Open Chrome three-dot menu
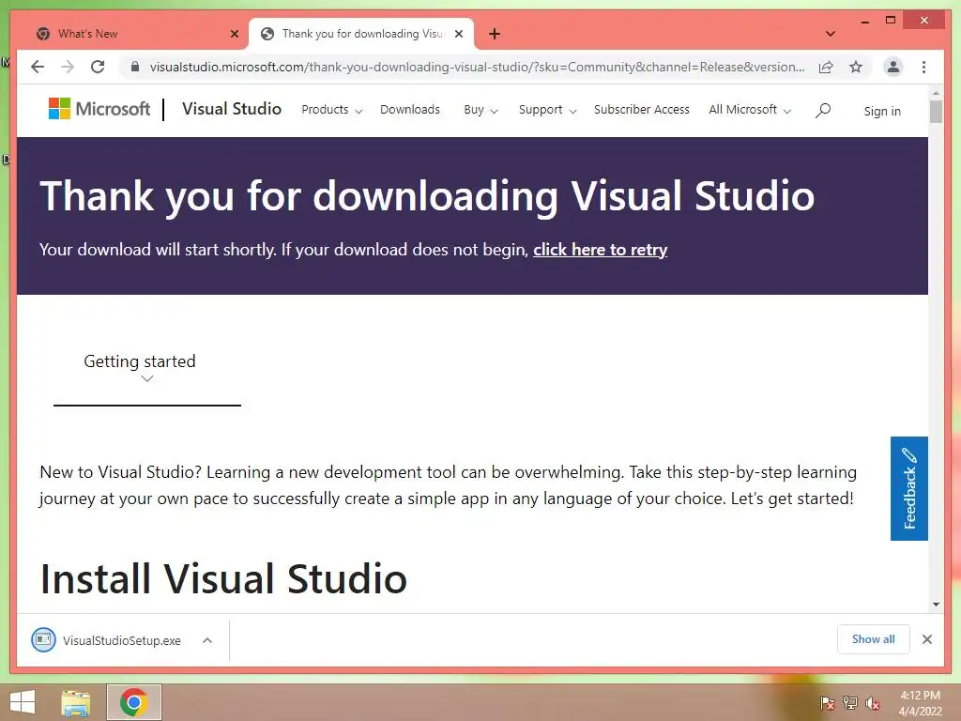This screenshot has width=961, height=721. coord(923,67)
